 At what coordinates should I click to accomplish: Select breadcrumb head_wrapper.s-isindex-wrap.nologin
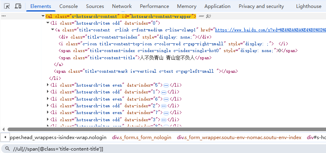[58, 137]
